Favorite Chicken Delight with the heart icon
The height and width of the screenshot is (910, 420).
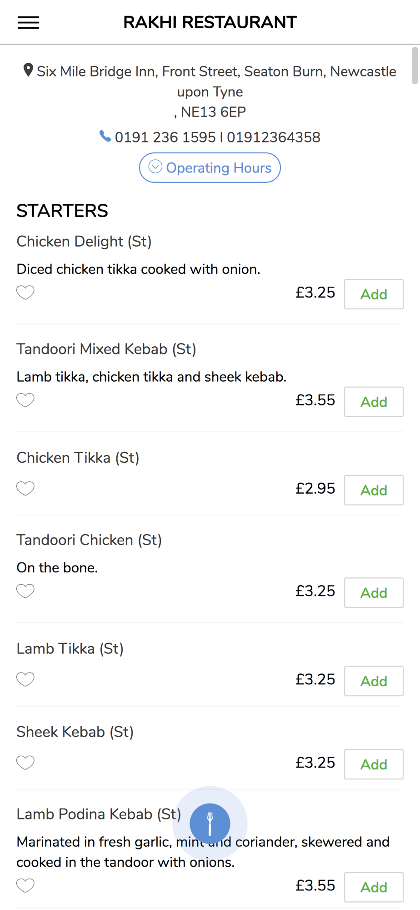pyautogui.click(x=25, y=293)
